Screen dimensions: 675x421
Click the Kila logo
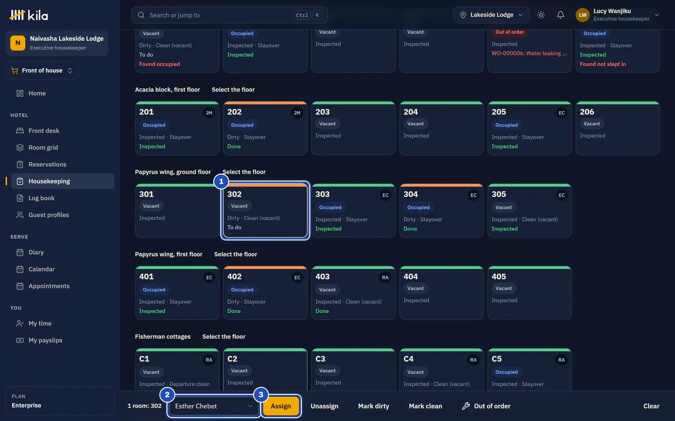[29, 15]
